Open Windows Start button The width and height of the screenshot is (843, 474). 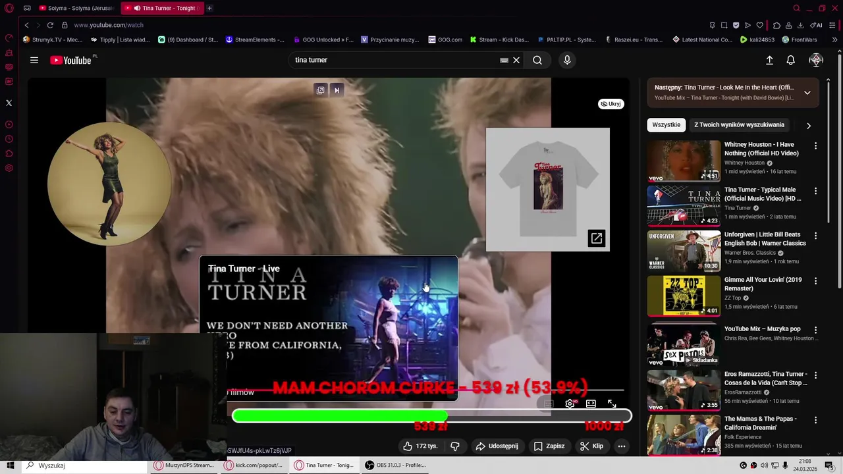pyautogui.click(x=10, y=465)
